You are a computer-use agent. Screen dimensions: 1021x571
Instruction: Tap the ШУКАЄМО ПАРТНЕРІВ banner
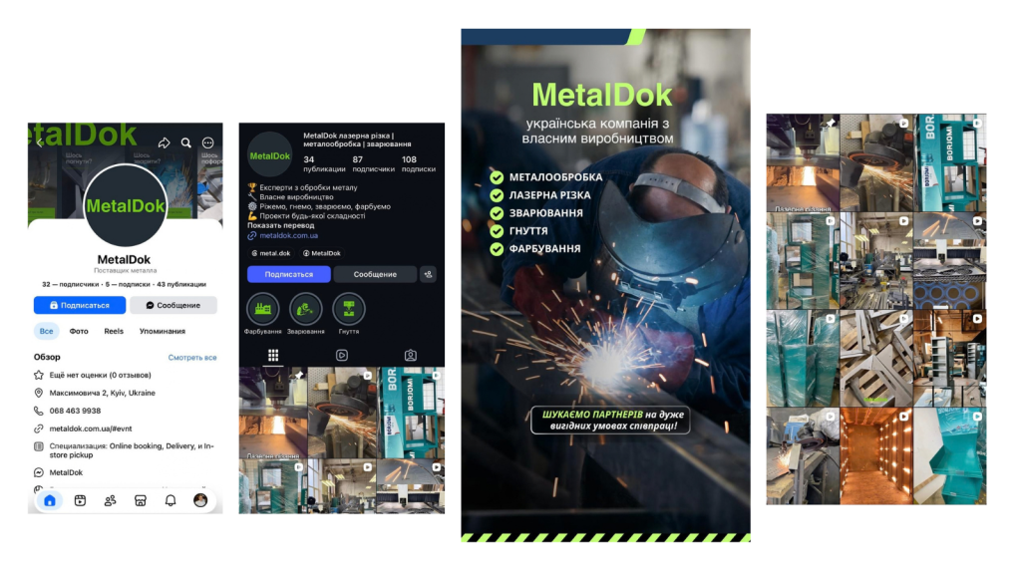pos(610,420)
